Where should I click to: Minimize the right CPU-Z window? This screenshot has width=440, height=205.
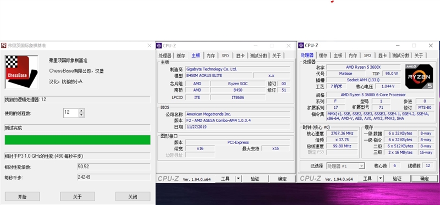click(398, 46)
